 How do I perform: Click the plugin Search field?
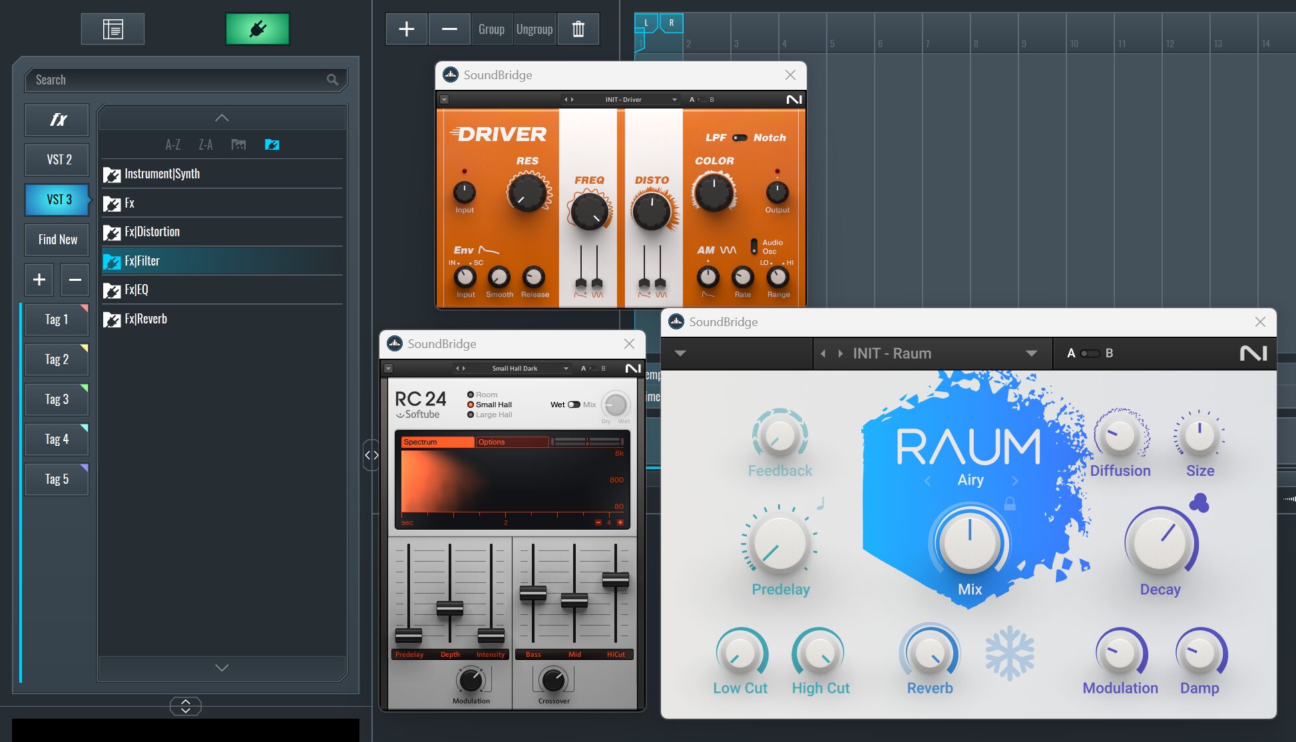point(186,80)
